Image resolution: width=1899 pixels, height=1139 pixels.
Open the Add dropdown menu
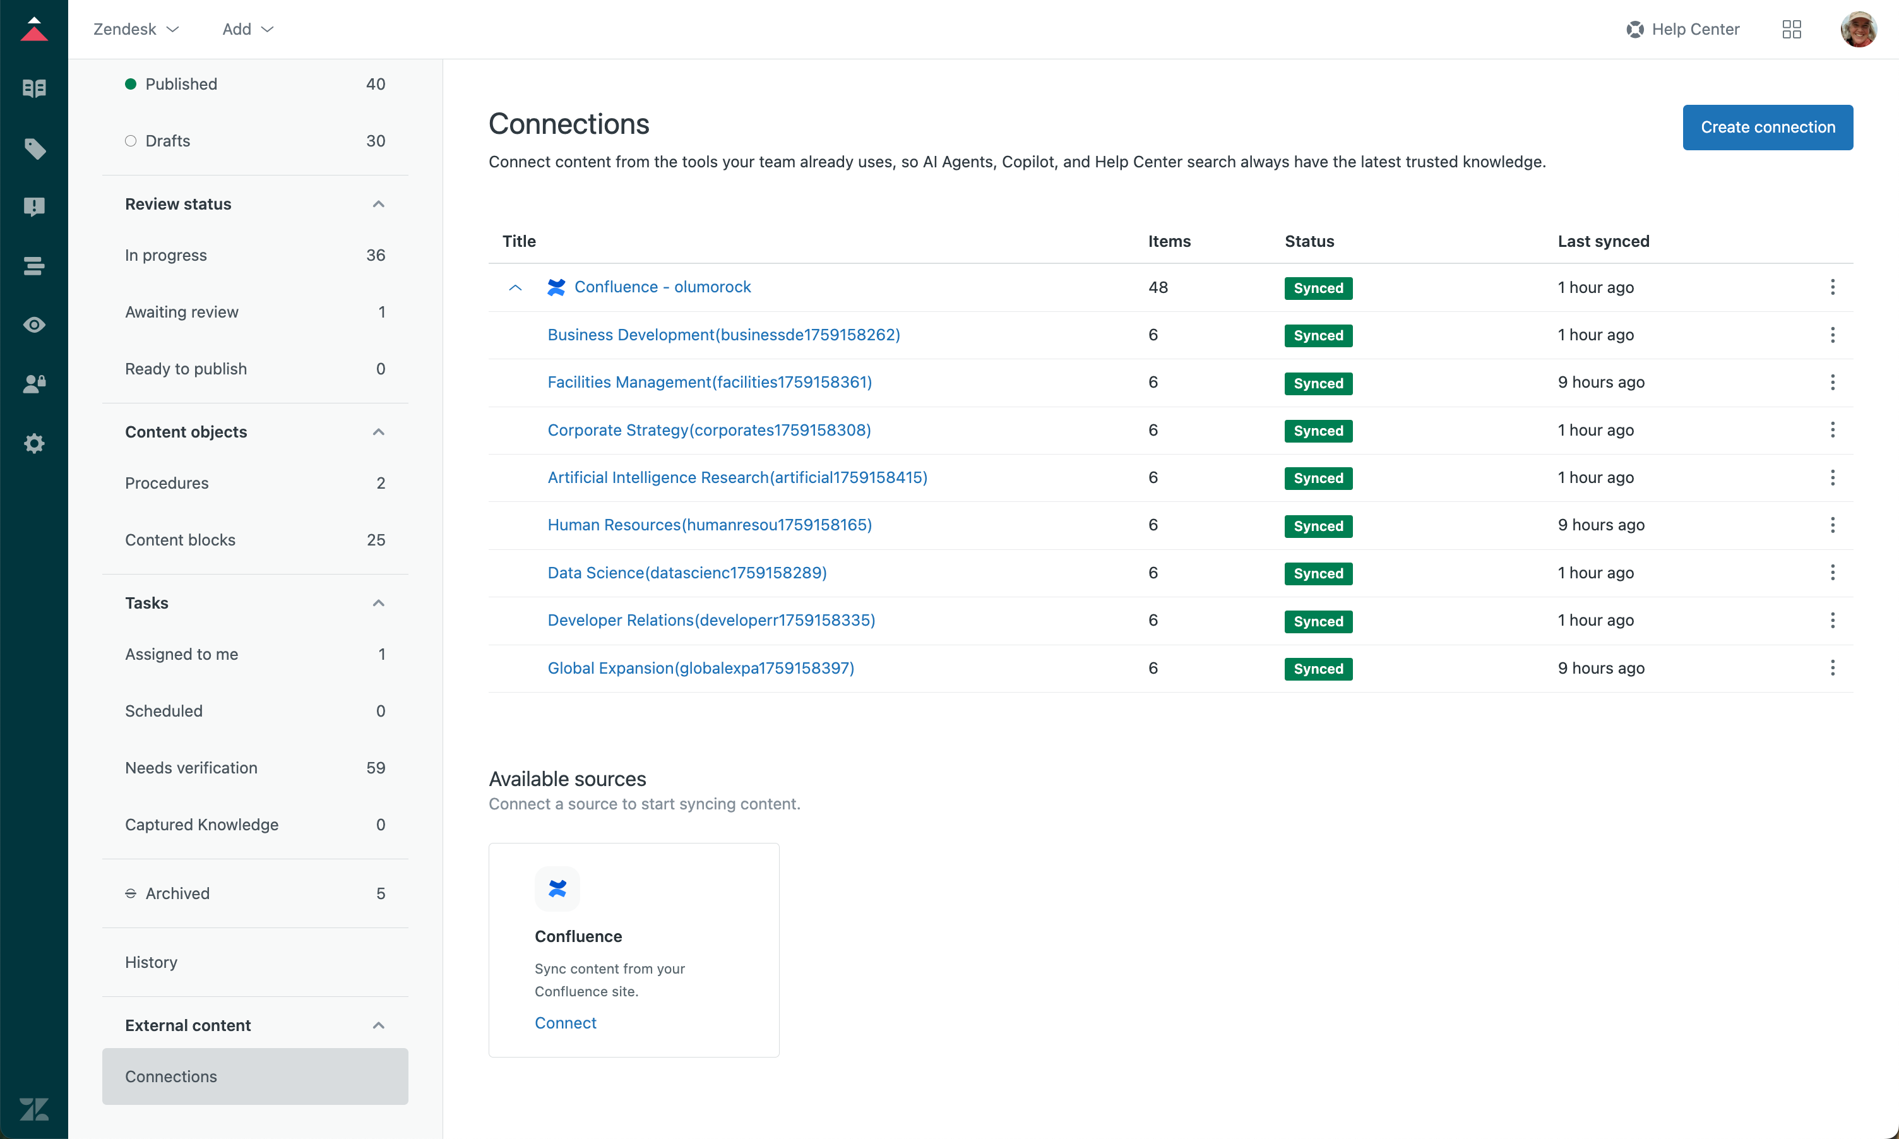247,29
